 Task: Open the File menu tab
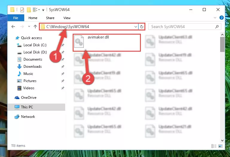(16, 18)
